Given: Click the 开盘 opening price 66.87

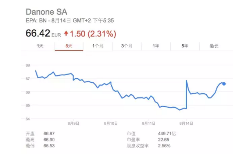Looking at the screenshot, I should click(x=49, y=133).
